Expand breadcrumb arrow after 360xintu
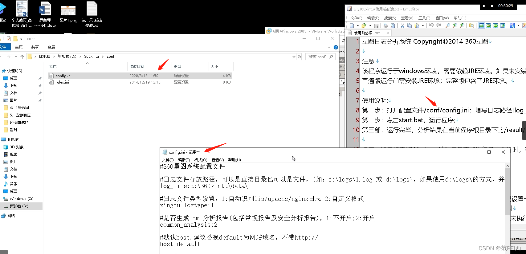Screen dimensions: 526x254 (x=103, y=57)
